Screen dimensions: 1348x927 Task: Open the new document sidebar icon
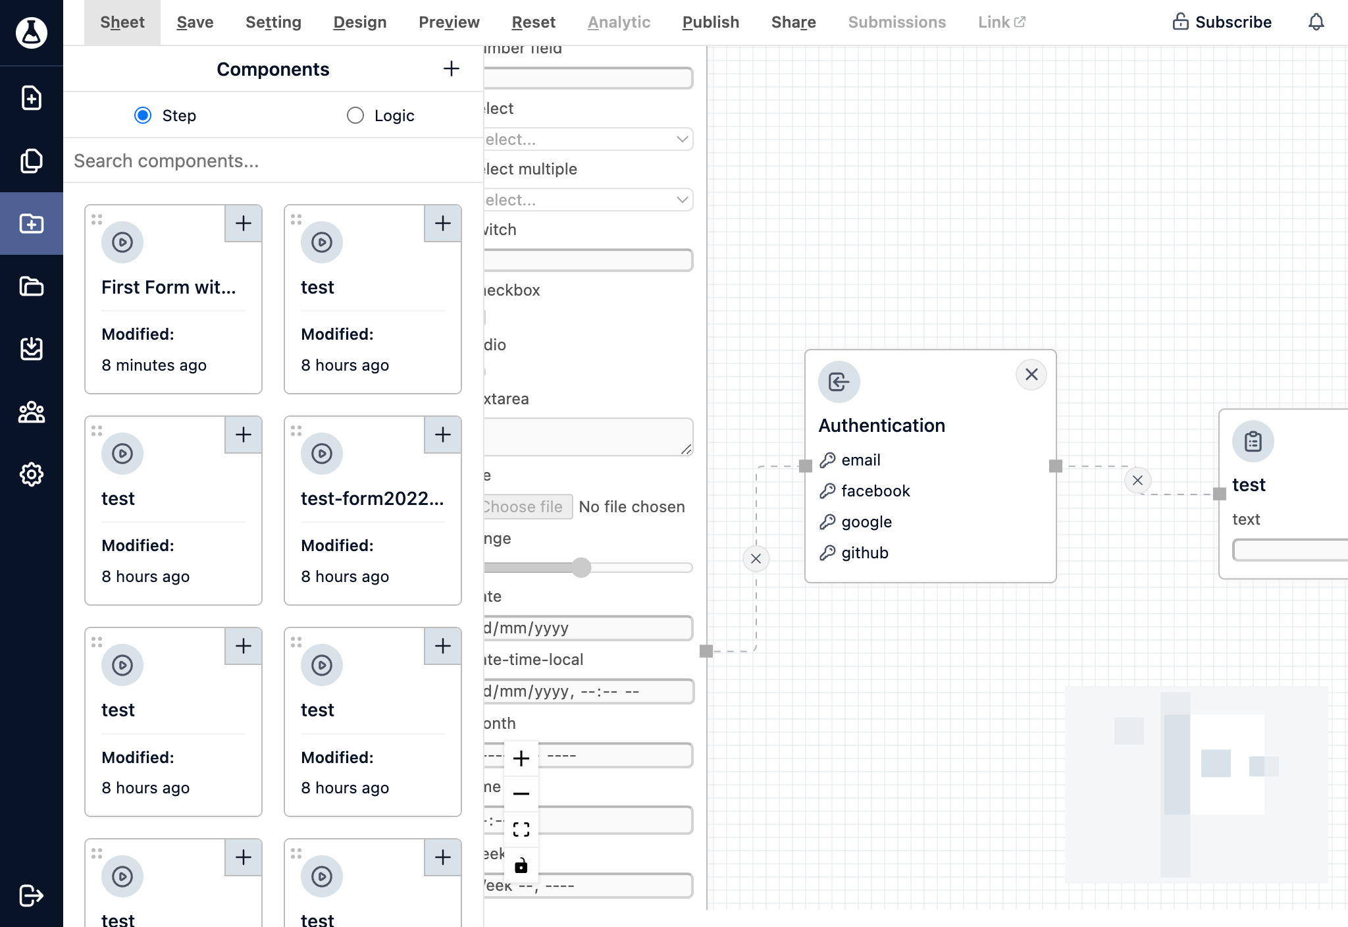click(32, 98)
